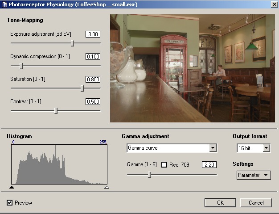Open the Gamma curve dropdown

(x=213, y=148)
